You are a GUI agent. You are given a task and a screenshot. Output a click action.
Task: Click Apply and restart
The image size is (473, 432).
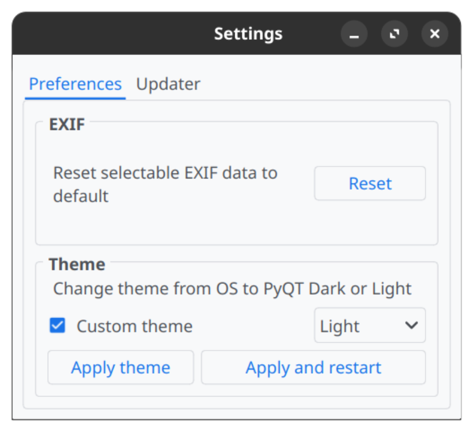313,368
